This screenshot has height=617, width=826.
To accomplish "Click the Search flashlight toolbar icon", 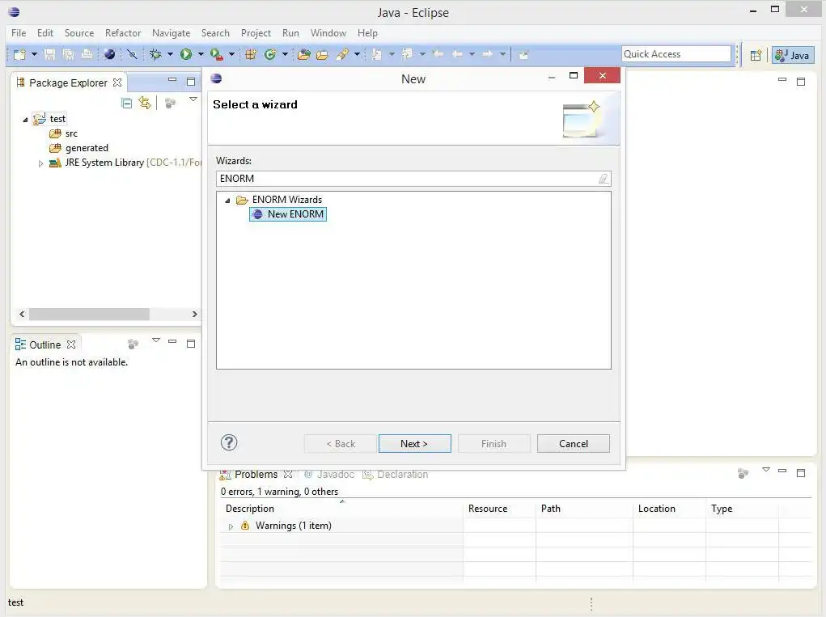I will pyautogui.click(x=342, y=54).
